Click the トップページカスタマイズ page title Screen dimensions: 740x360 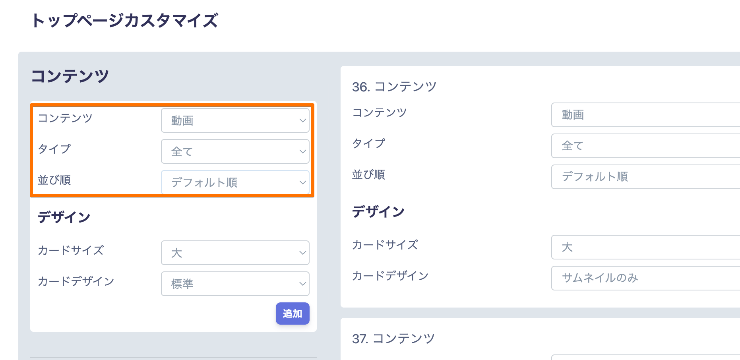coord(125,21)
